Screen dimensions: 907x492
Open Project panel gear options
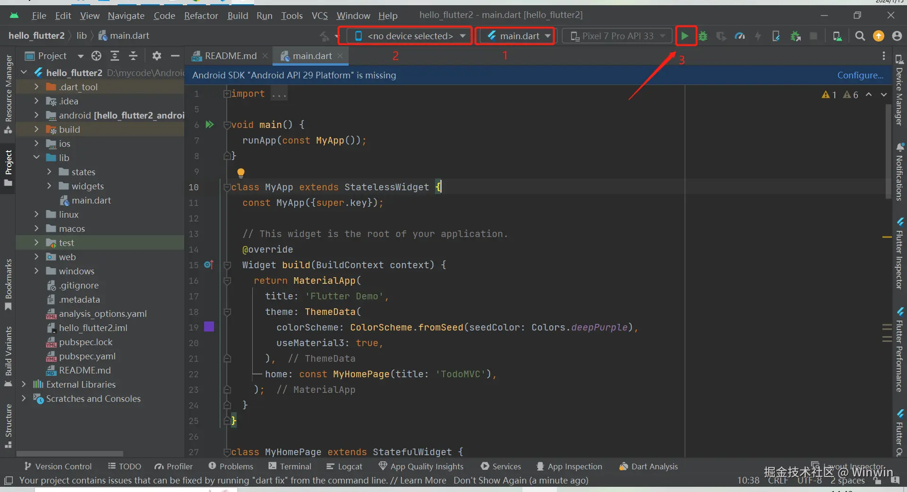point(157,56)
